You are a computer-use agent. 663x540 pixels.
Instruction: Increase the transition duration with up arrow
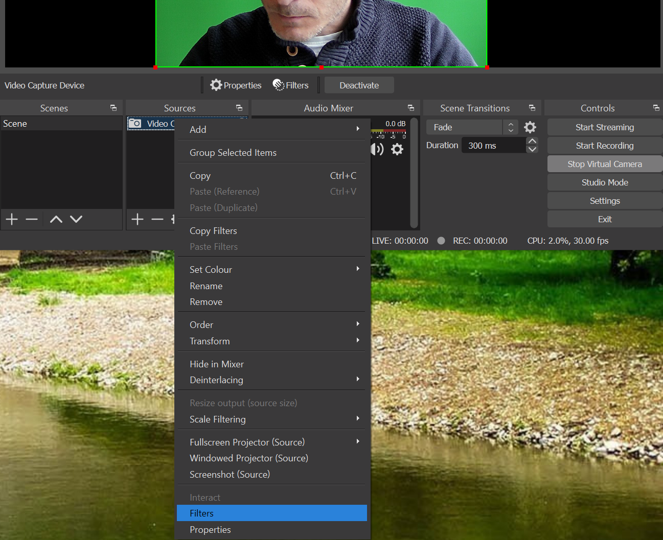pyautogui.click(x=532, y=141)
